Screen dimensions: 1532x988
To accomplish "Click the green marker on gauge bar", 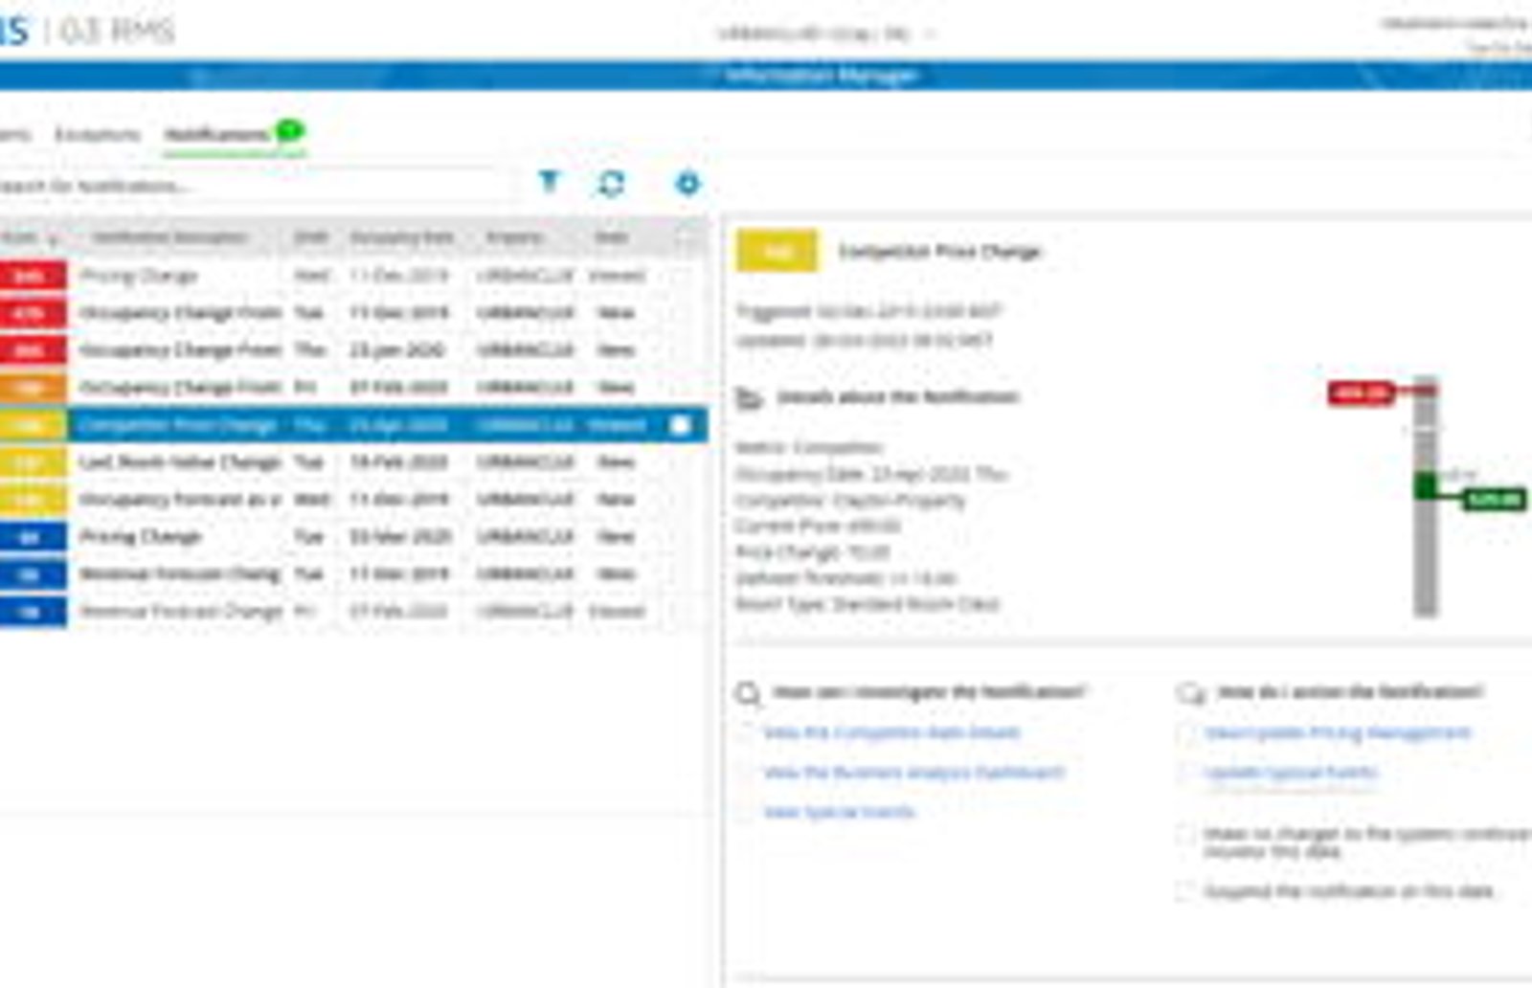I will pos(1426,485).
